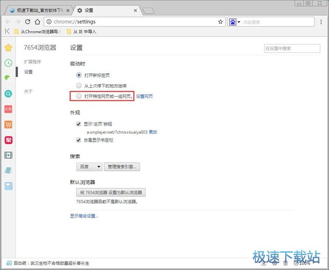
Task: Collapse the sidebar with the arrow icon
Action: tap(7, 32)
